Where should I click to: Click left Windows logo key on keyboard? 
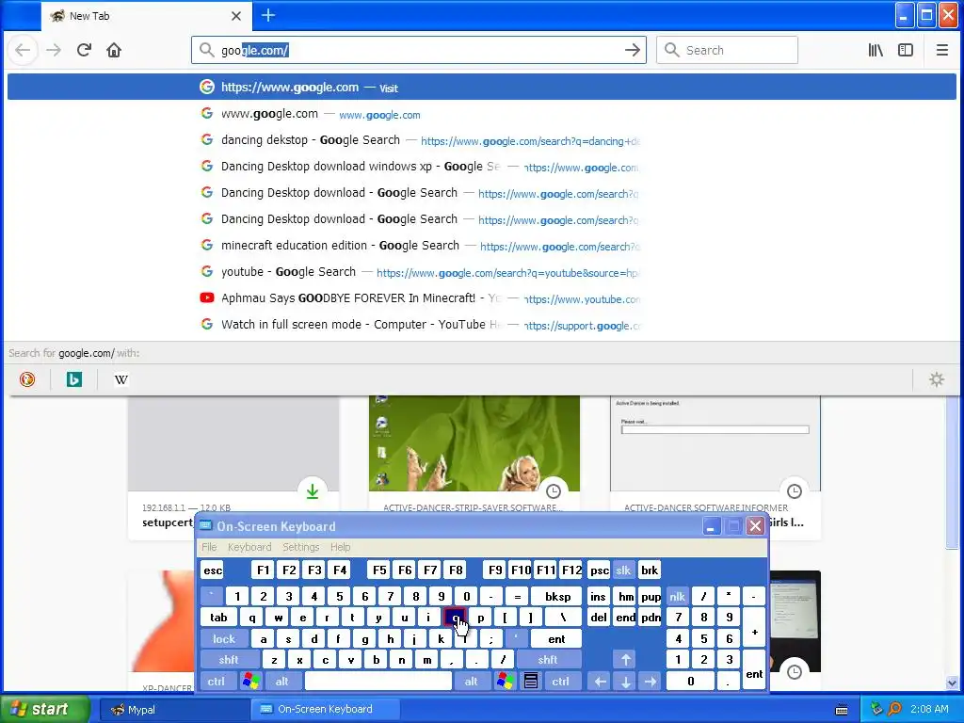tap(250, 682)
